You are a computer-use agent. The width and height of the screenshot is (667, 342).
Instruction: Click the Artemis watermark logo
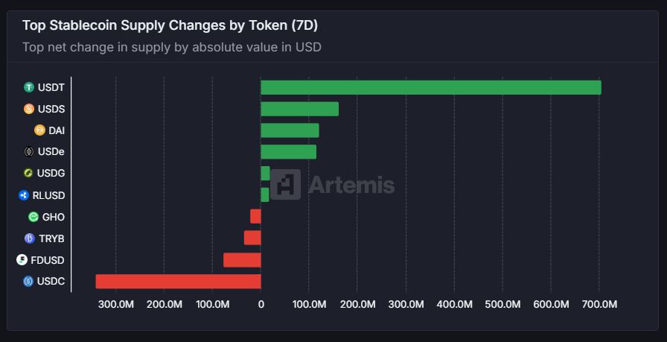286,184
